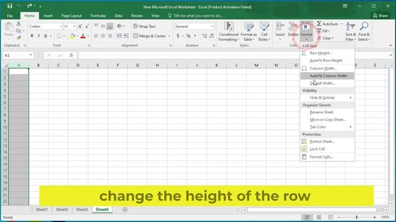The height and width of the screenshot is (222, 396).
Task: Save the workbook with the floppy icon
Action: (x=10, y=6)
